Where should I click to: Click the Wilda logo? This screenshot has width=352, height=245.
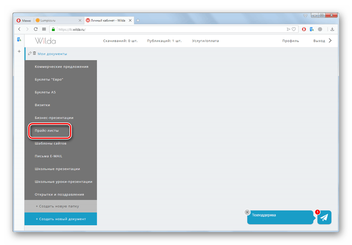[45, 41]
